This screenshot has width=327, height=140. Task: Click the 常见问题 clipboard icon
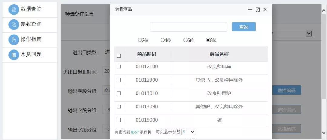pyautogui.click(x=14, y=55)
